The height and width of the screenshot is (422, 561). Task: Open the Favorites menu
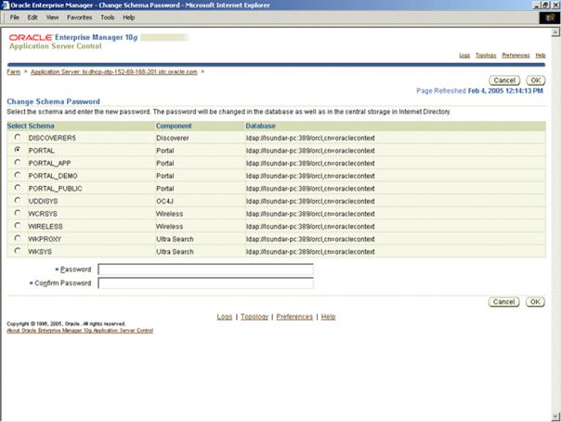pos(79,17)
